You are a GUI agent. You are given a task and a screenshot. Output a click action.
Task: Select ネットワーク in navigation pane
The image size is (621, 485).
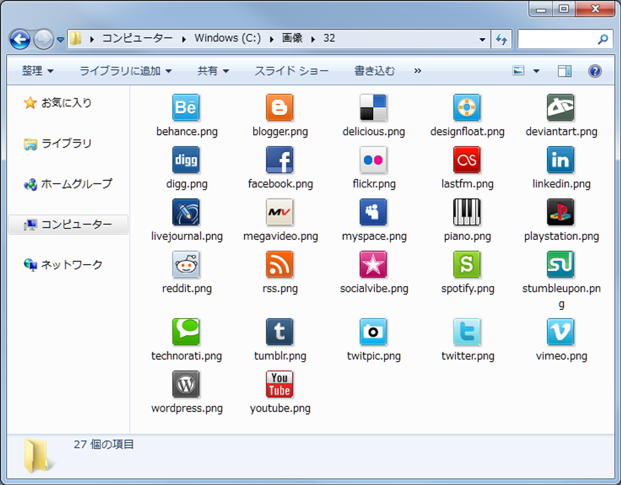[63, 264]
